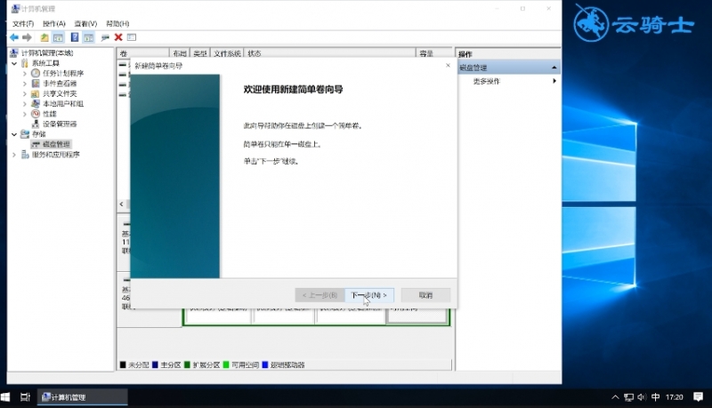Select 设备管理器 tree item
This screenshot has width=712, height=408.
coord(60,124)
